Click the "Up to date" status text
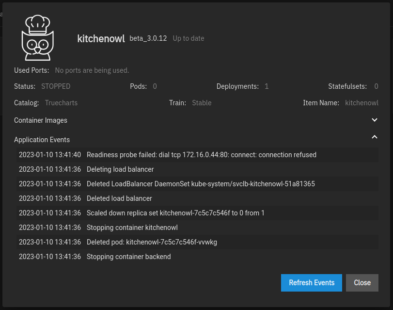 point(188,38)
